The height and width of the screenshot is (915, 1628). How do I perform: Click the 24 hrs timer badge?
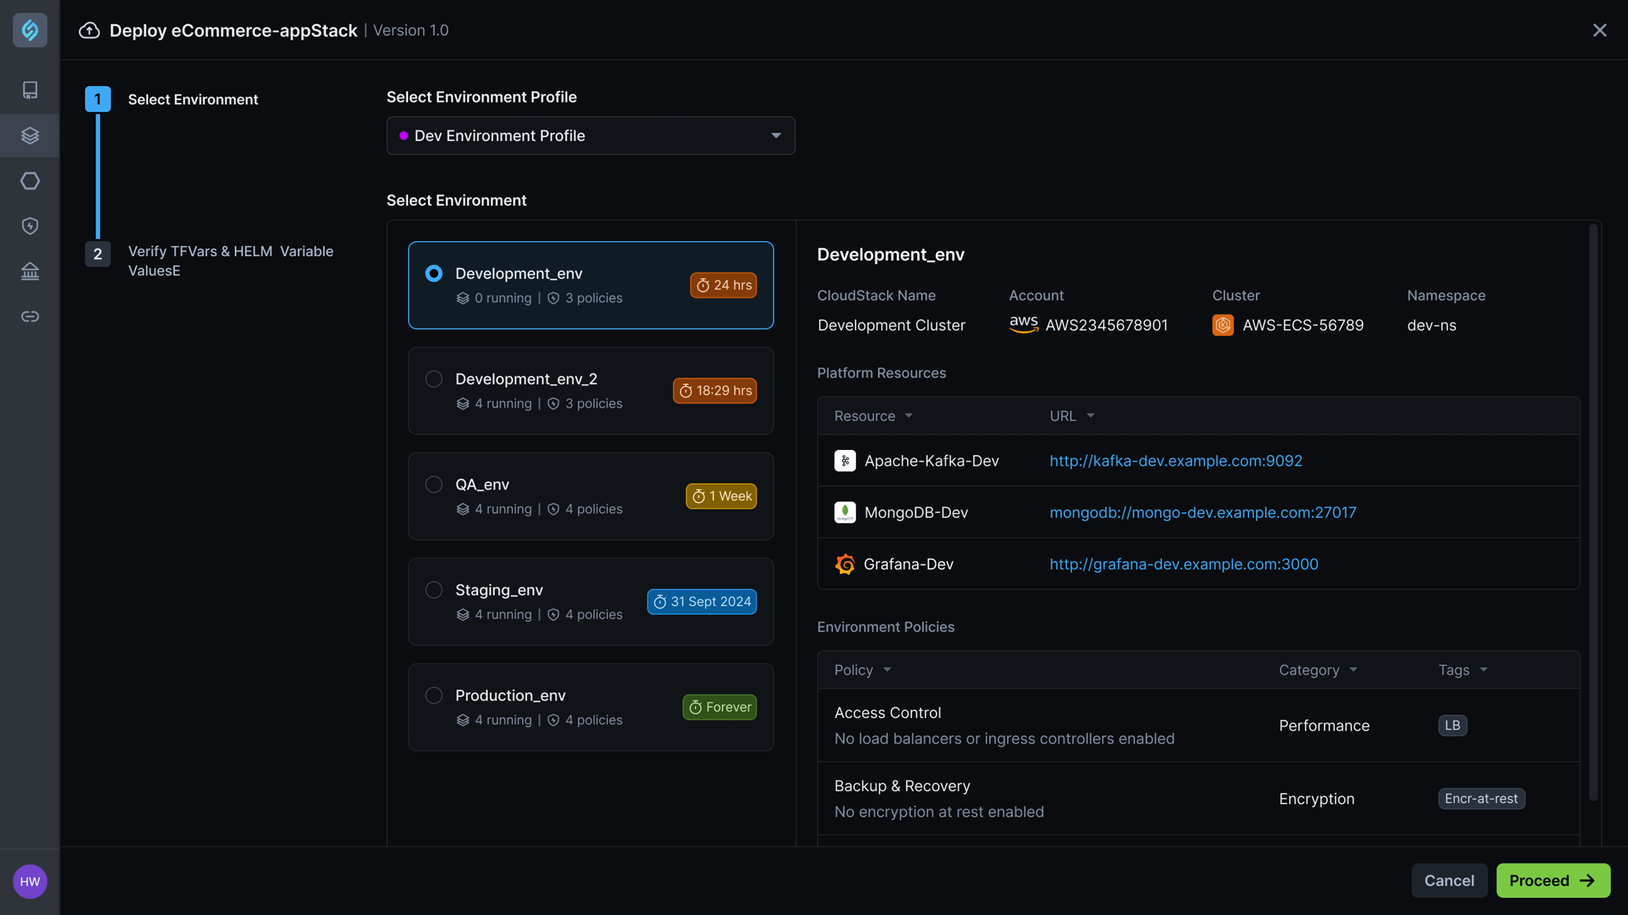click(x=723, y=285)
